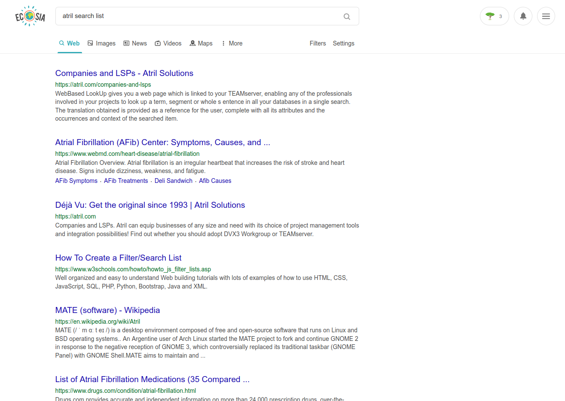Image resolution: width=565 pixels, height=401 pixels.
Task: Open the notifications bell
Action: (523, 16)
